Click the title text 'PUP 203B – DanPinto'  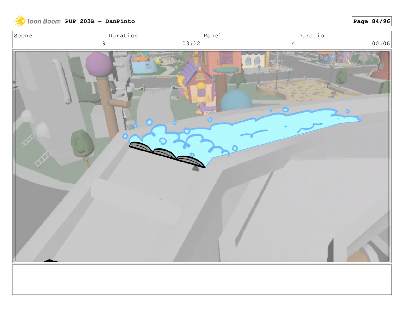tap(100, 21)
